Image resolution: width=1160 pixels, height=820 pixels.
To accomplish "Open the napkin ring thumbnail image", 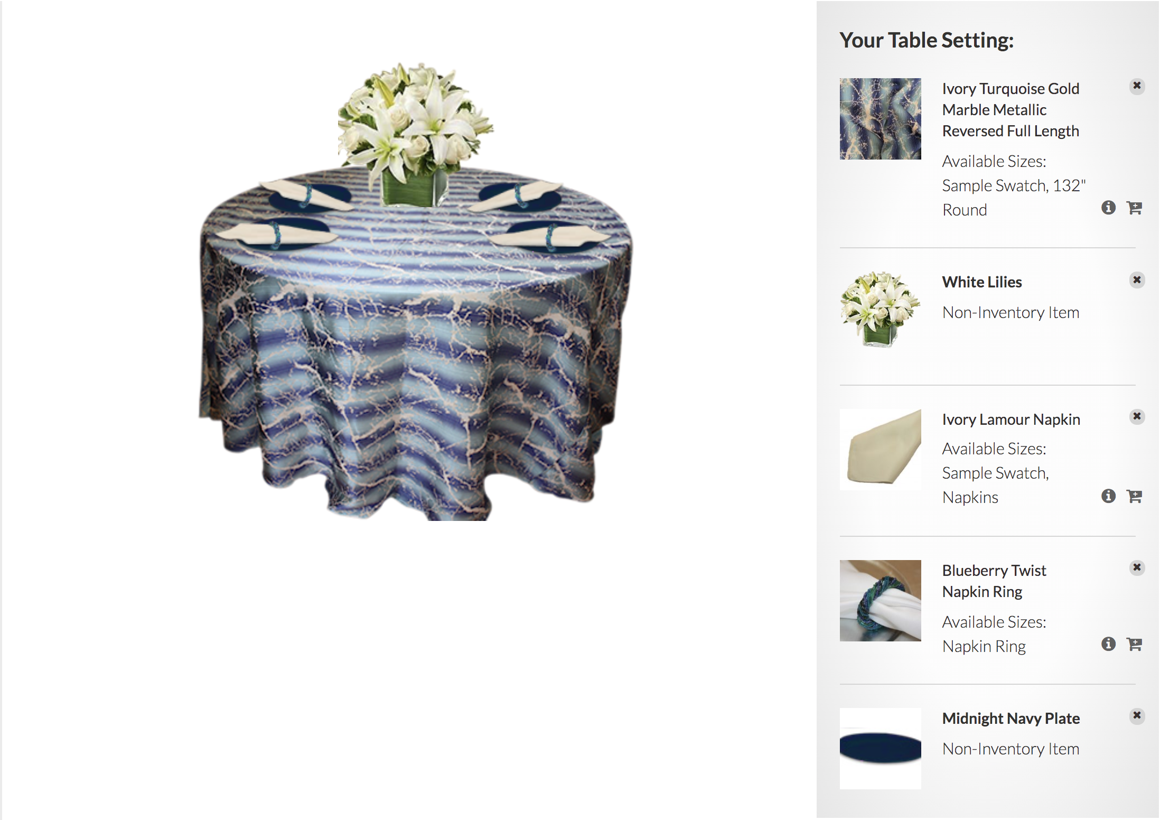I will [x=880, y=601].
